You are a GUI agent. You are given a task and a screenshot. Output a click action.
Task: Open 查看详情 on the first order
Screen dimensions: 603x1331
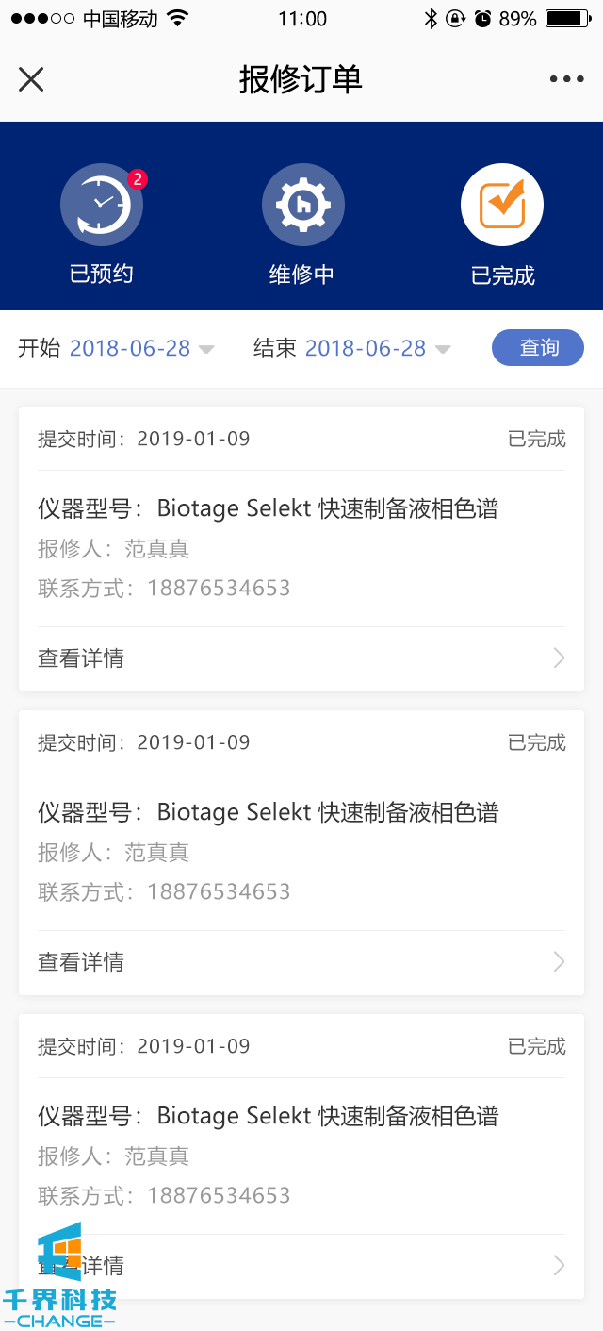[x=81, y=658]
